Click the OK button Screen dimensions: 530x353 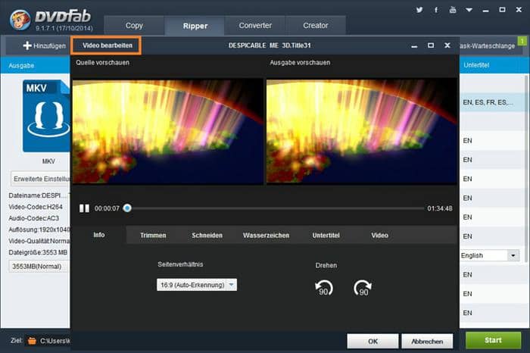coord(373,342)
